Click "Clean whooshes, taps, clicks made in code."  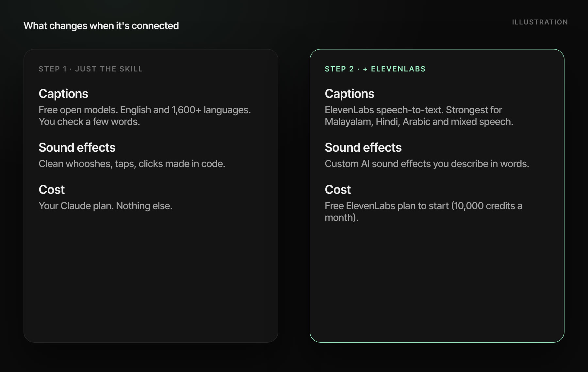132,164
